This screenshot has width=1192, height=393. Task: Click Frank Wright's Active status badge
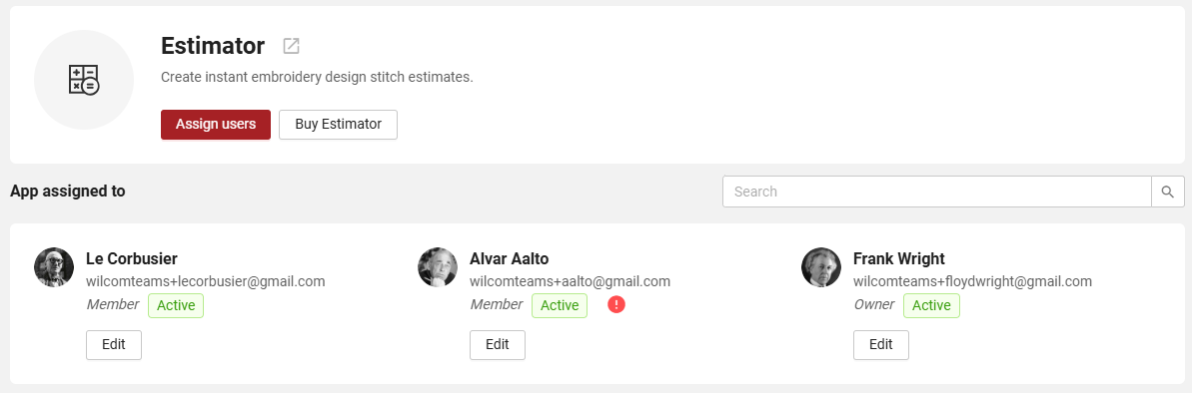[931, 306]
